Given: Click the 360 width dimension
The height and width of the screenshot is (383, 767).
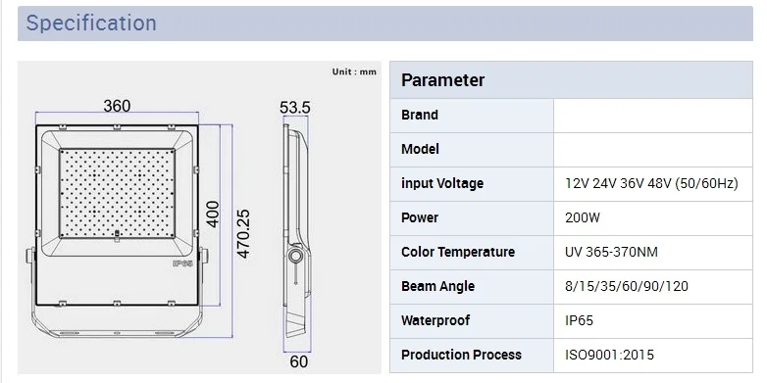Looking at the screenshot, I should point(117,106).
